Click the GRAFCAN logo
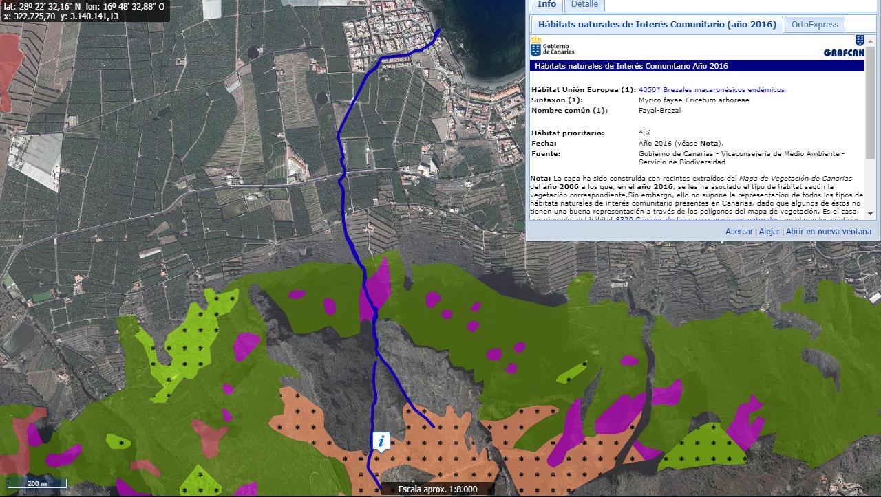The image size is (881, 497). pyautogui.click(x=844, y=47)
